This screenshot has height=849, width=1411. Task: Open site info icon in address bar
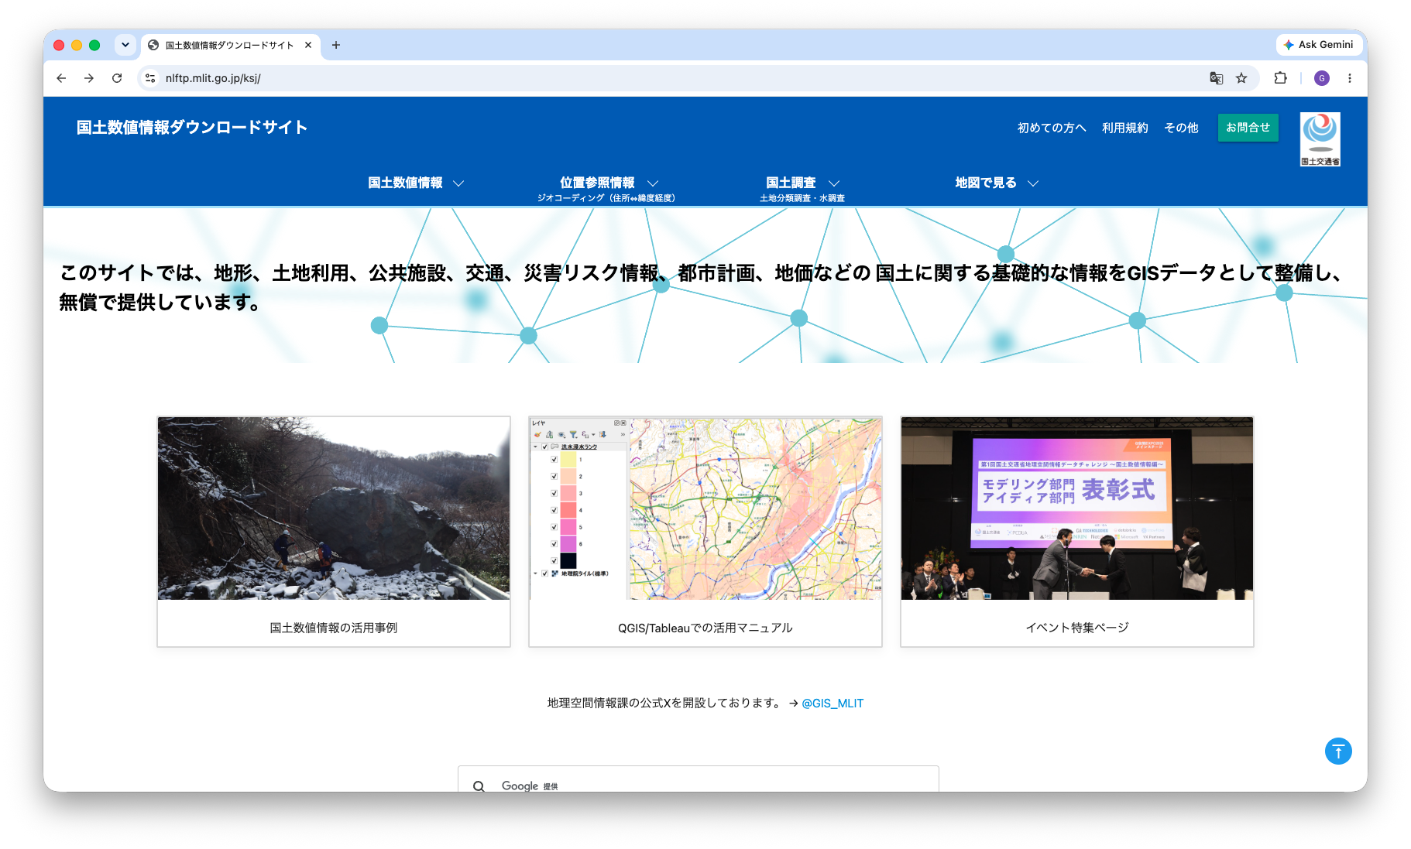151,78
